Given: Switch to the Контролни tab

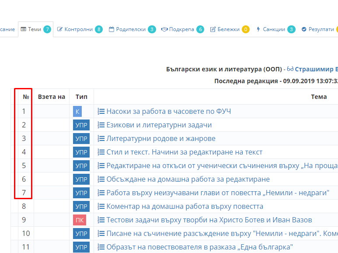Looking at the screenshot, I should 80,29.
